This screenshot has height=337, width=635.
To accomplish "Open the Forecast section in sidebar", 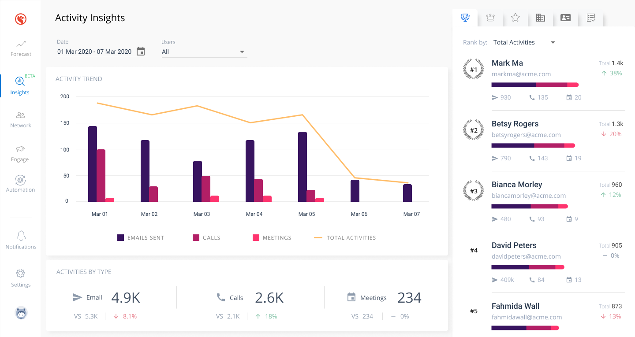I will [21, 48].
